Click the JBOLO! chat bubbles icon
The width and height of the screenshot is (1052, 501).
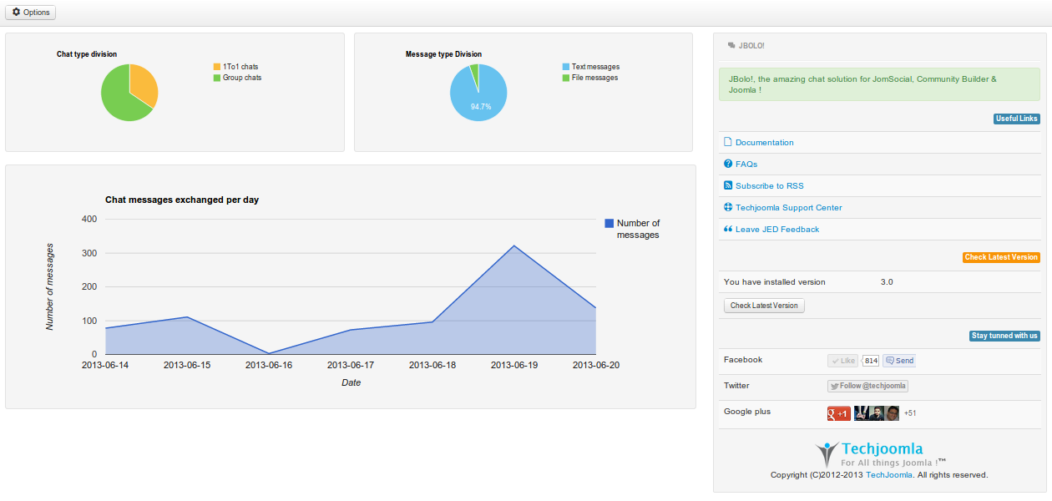pos(731,46)
